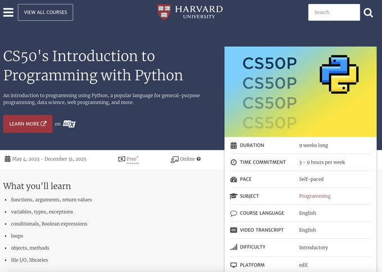Click the 'May 4, 2023 - December 31, 2025' text

pos(49,159)
